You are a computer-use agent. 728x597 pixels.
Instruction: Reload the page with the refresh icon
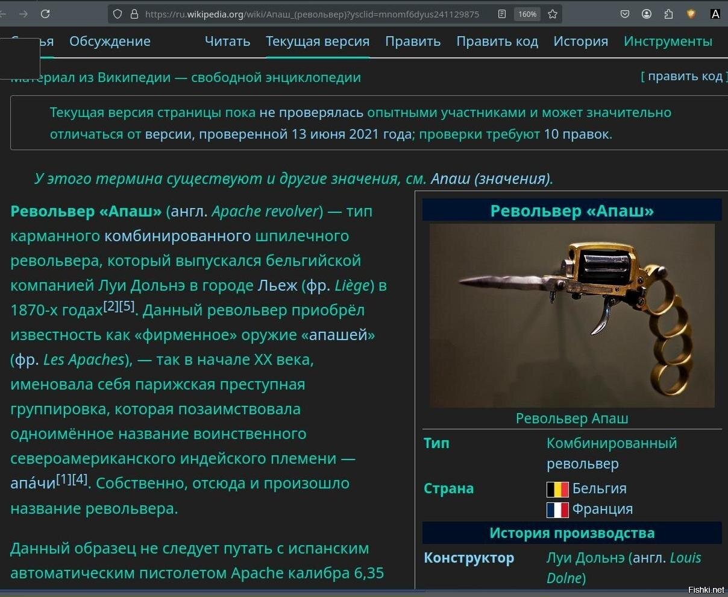tap(45, 14)
